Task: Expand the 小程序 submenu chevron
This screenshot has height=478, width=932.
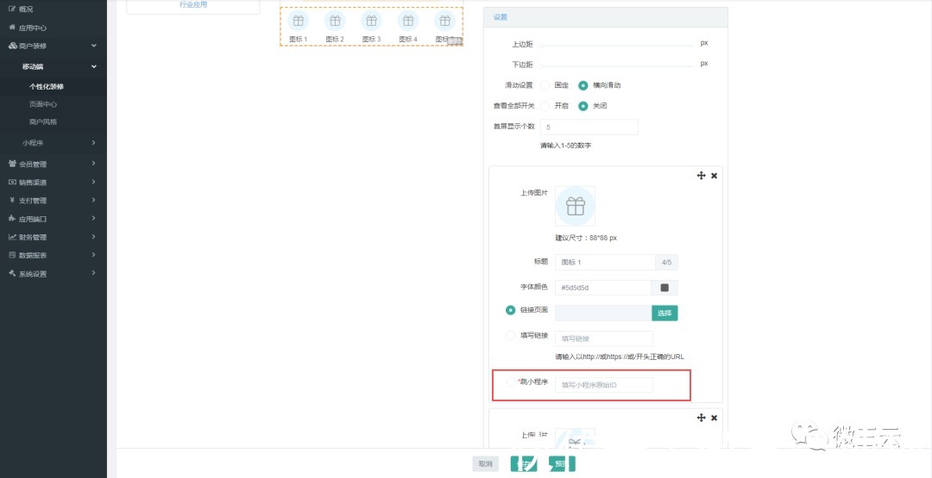Action: pos(94,143)
